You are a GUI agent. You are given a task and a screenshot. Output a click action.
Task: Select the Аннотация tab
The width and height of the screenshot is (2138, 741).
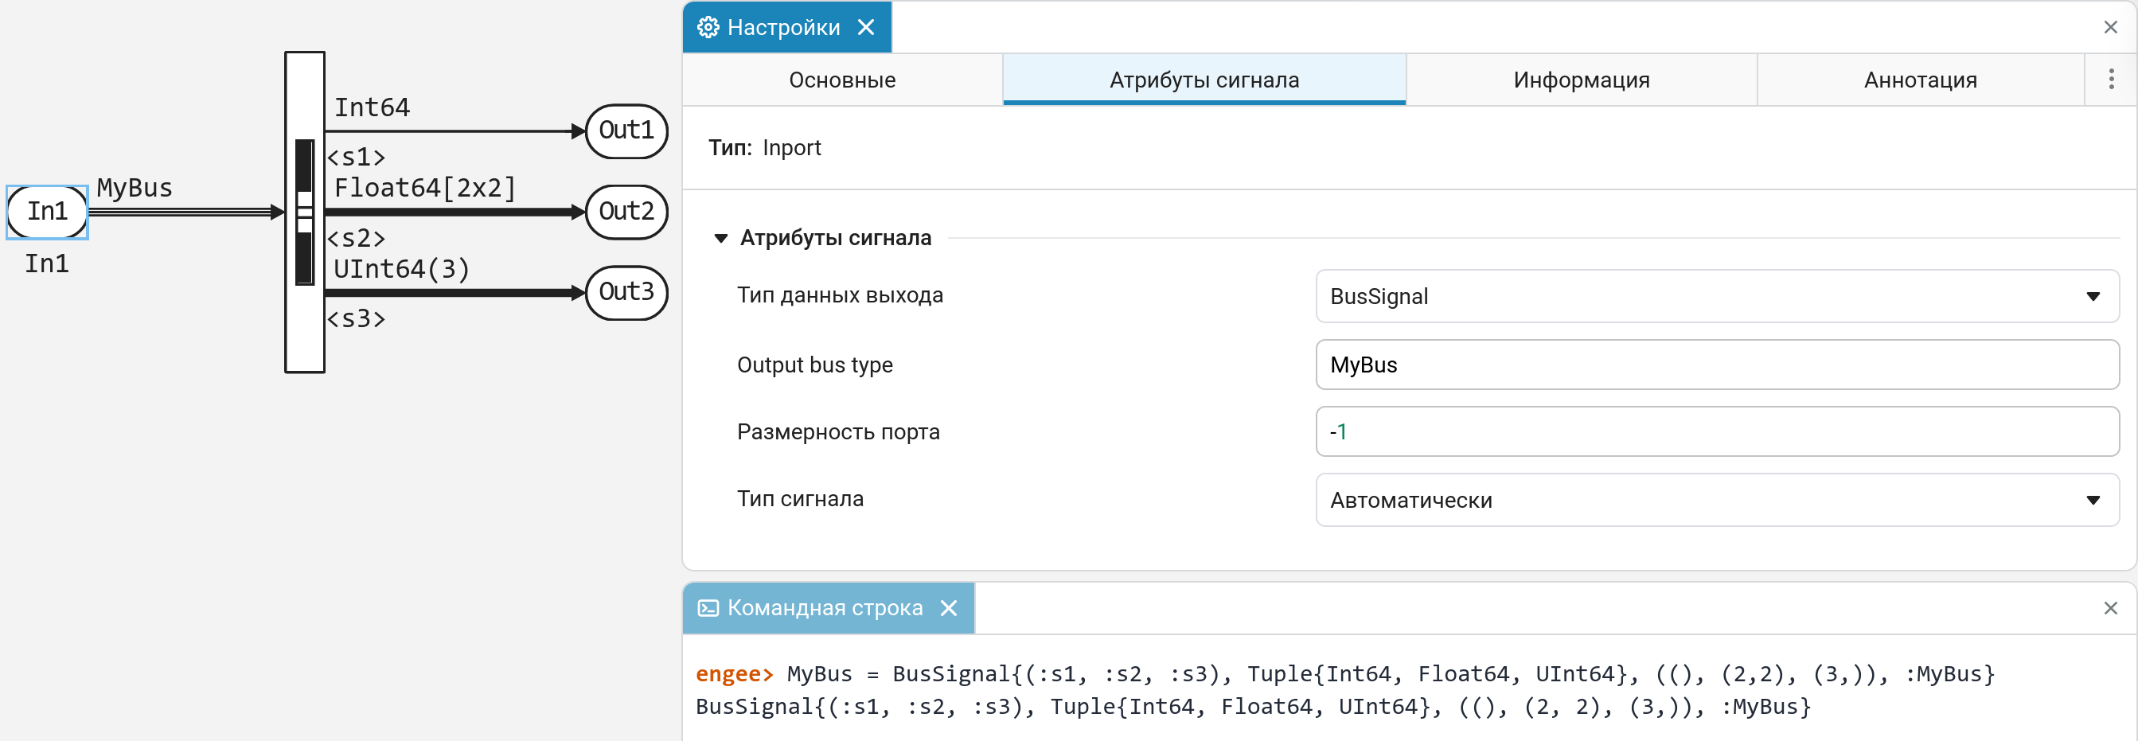tap(1920, 80)
